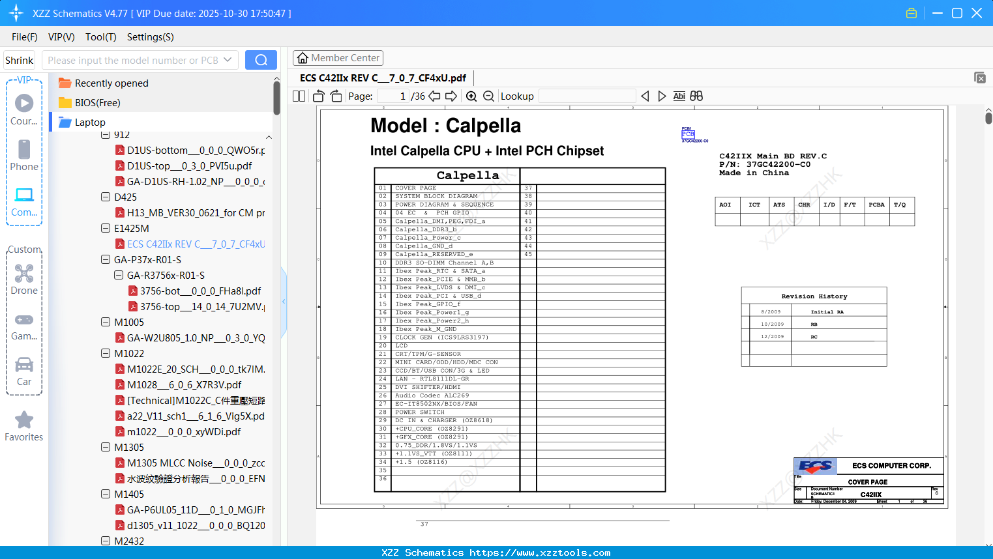
Task: Open the Settings(S) menu
Action: pyautogui.click(x=151, y=37)
